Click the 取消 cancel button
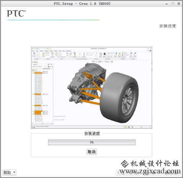The height and width of the screenshot is (178, 183). click(91, 152)
